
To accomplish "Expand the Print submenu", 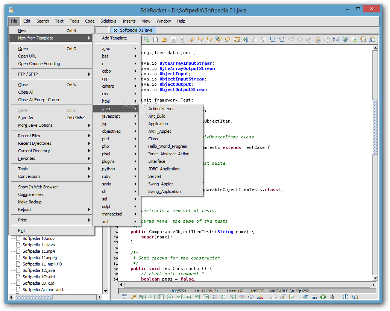I will point(52,220).
